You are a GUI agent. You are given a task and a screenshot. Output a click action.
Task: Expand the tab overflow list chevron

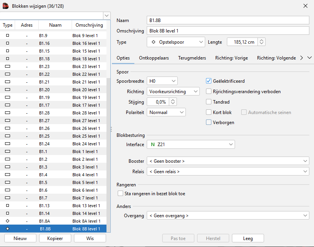coord(309,58)
